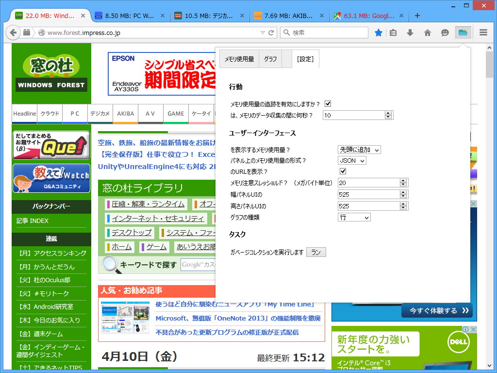The image size is (497, 373).
Task: Open the memory usage add-on panel icon
Action: point(462,33)
